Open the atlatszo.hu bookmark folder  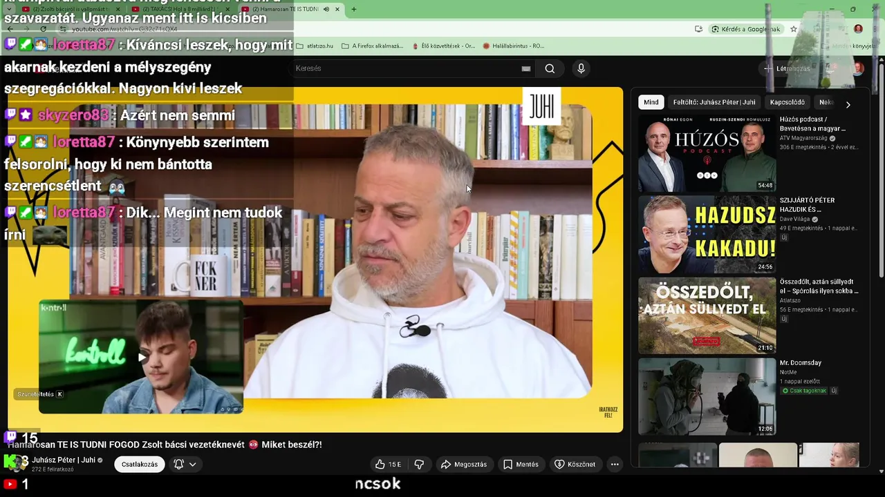point(315,46)
